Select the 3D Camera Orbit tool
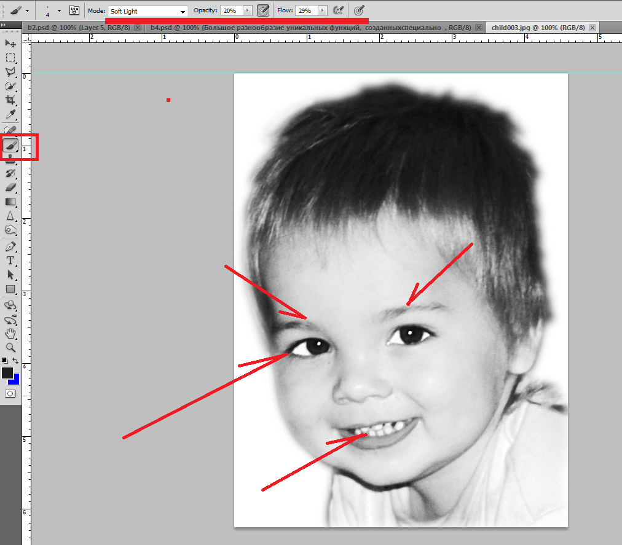The height and width of the screenshot is (545, 622). [10, 320]
